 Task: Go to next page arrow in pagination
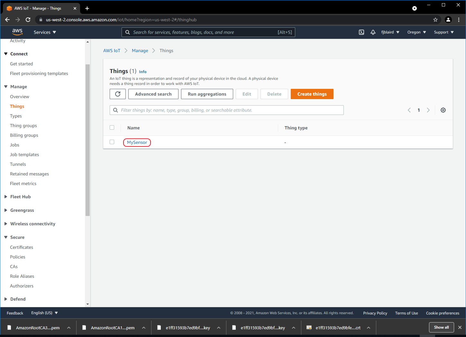click(428, 110)
